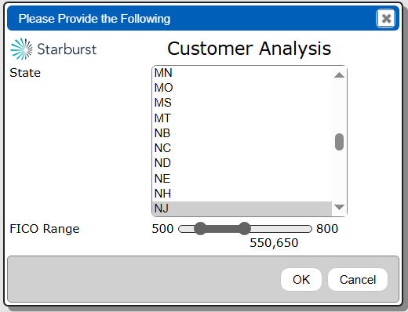Viewport: 408px width, 312px height.
Task: Click FICO slider track near 800
Action: (x=306, y=229)
